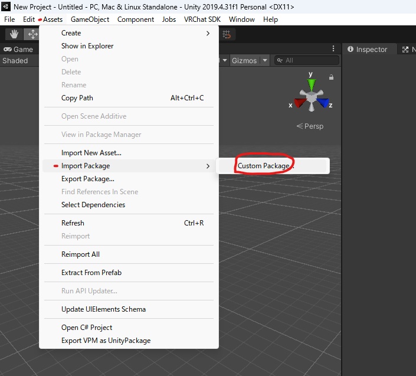Open the Window menu

tap(242, 19)
